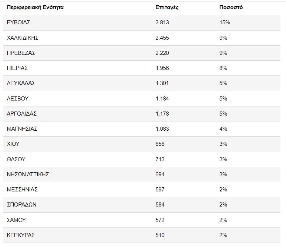This screenshot has width=286, height=247.
Task: Click the 1.083 value for ΜΑΓΝΗΣΙΑΣ
Action: coord(162,129)
